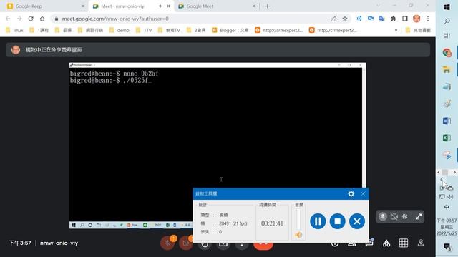Click the taskbar clock and date
This screenshot has height=257, width=458.
(447, 227)
